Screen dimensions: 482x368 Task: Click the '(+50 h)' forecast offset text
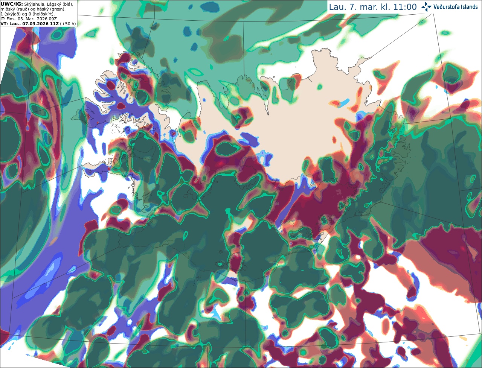(68, 23)
